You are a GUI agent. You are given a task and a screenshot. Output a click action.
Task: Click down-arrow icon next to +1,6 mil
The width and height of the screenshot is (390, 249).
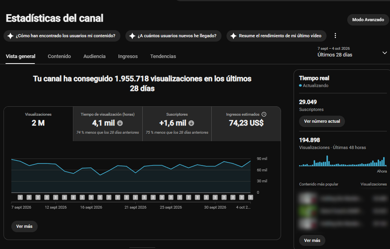point(191,123)
